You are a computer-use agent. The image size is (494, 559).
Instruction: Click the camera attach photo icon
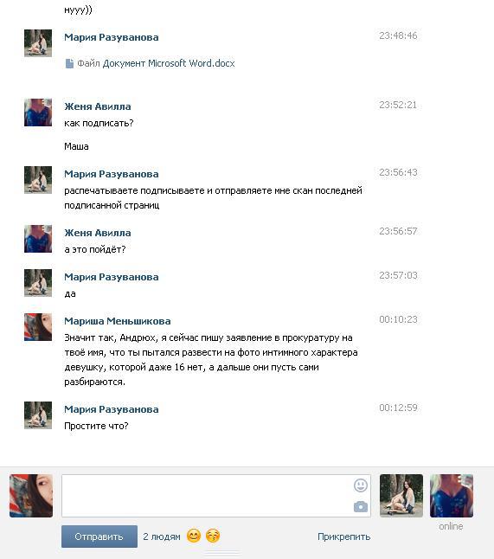pyautogui.click(x=361, y=506)
